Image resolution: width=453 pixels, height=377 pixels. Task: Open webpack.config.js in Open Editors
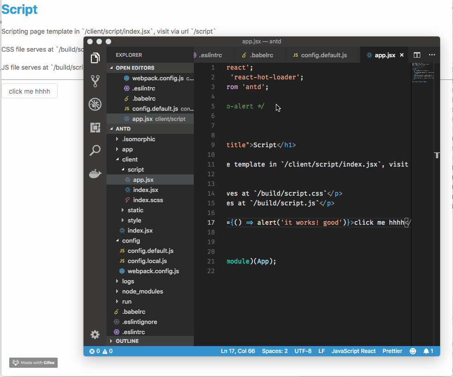coord(150,78)
